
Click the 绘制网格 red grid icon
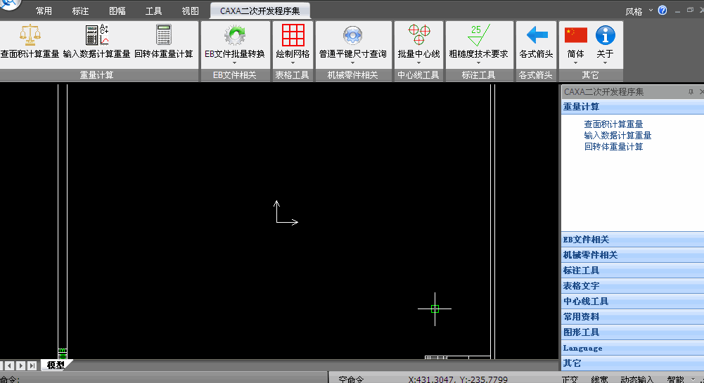point(293,36)
